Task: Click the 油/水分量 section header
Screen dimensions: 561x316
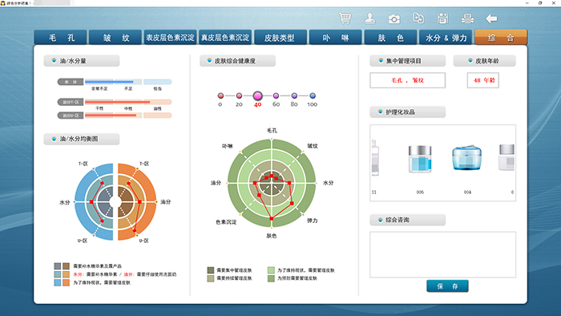Action: 82,61
